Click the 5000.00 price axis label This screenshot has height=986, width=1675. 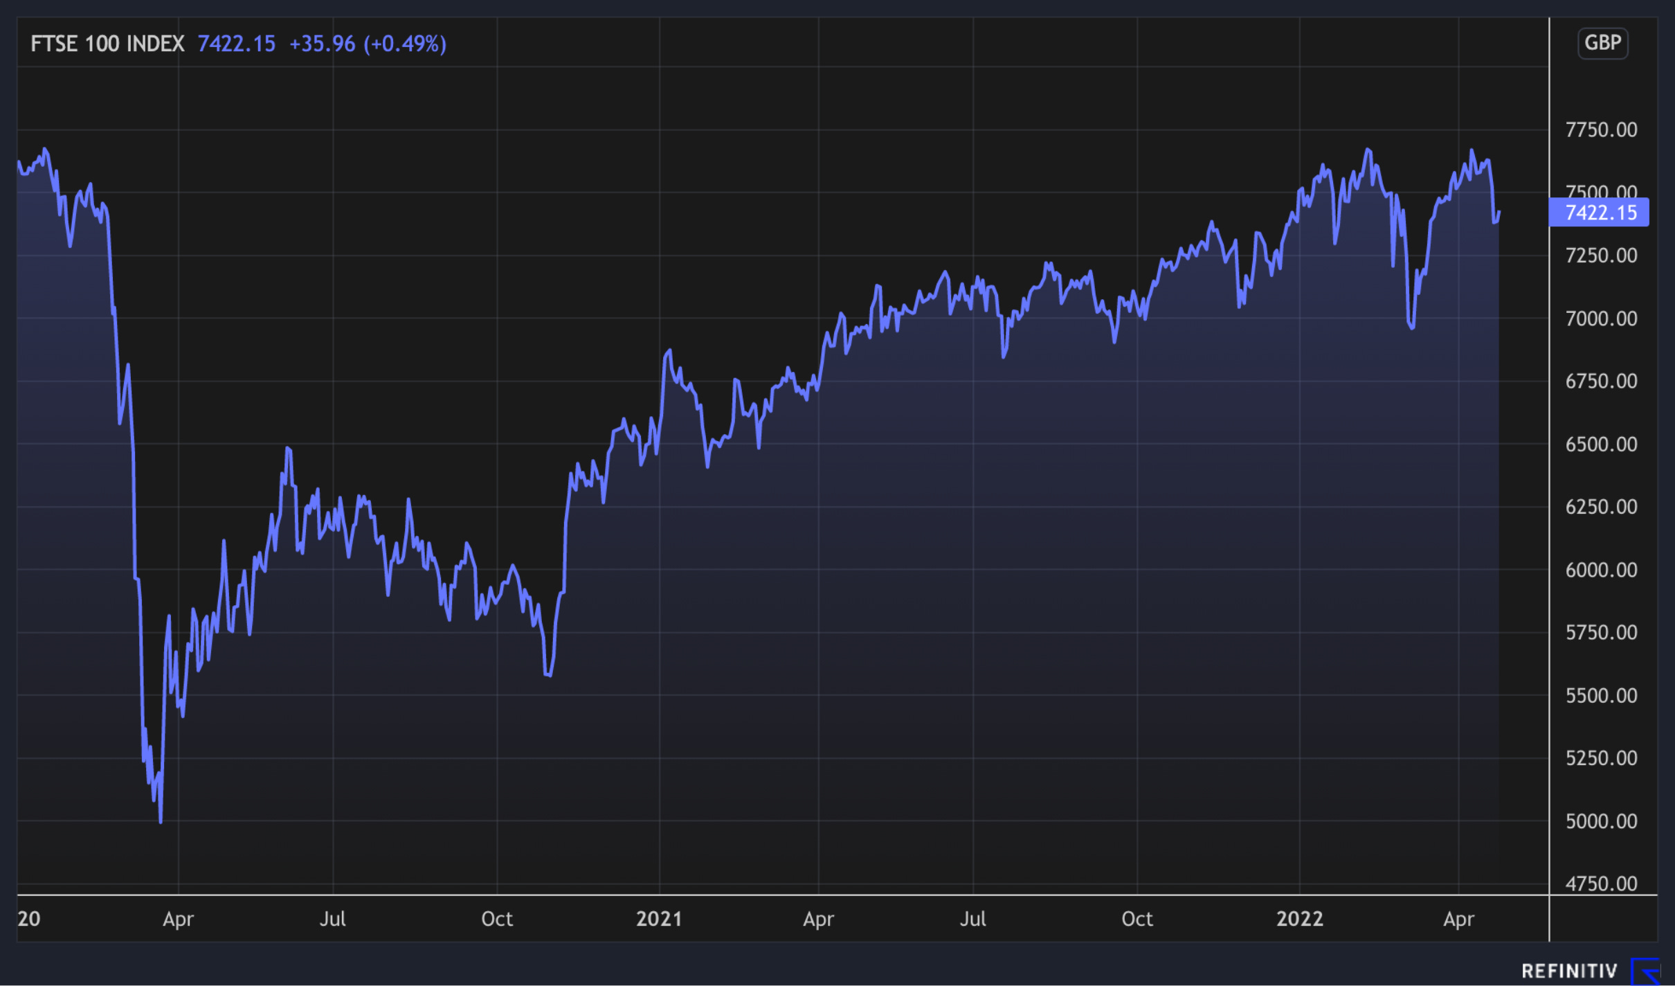coord(1601,821)
